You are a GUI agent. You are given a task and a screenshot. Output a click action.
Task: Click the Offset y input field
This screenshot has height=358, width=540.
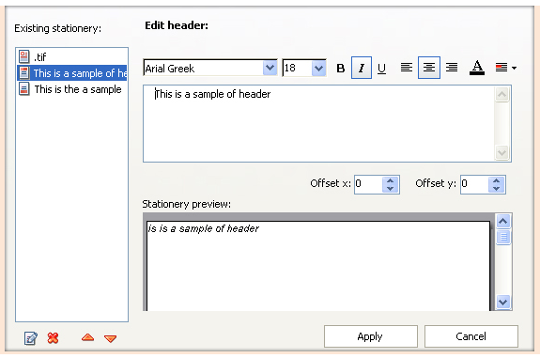474,184
